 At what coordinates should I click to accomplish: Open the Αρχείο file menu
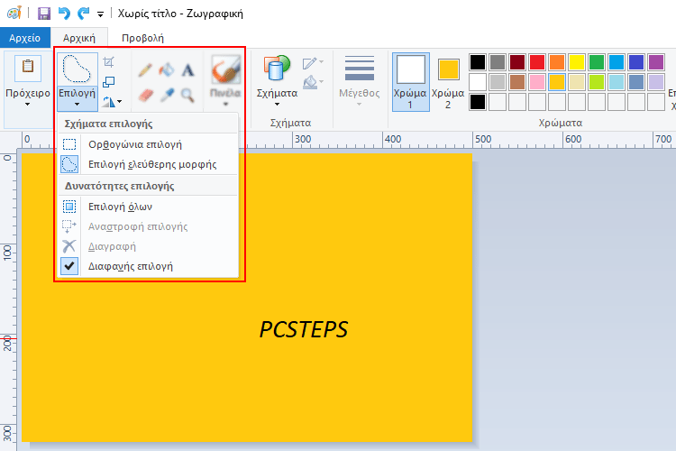25,38
